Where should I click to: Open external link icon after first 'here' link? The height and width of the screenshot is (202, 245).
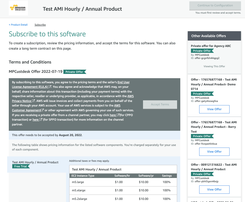coord(117,114)
